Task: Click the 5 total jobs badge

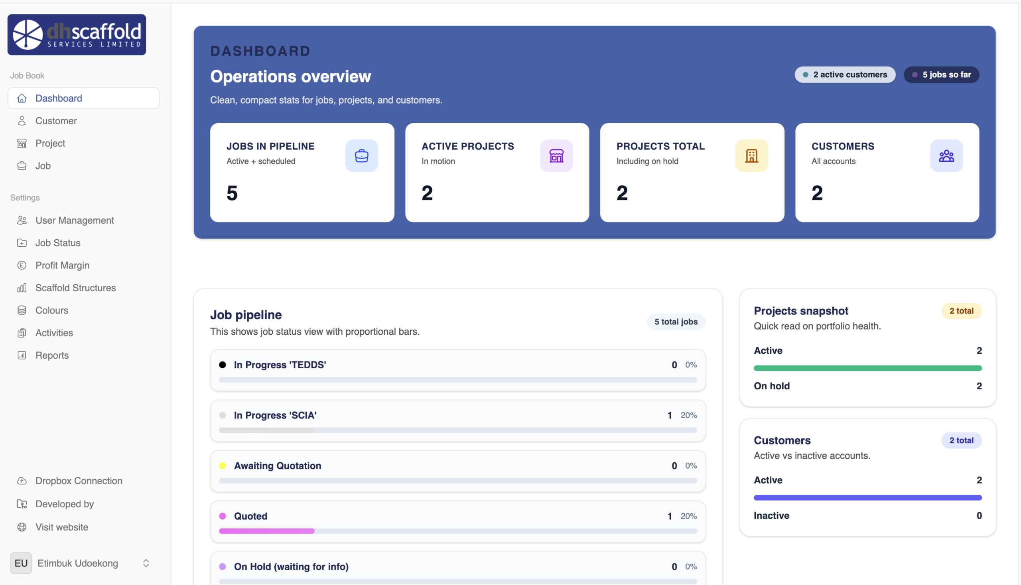Action: (676, 322)
